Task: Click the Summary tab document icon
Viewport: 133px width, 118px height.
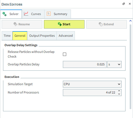Action: tap(49, 14)
